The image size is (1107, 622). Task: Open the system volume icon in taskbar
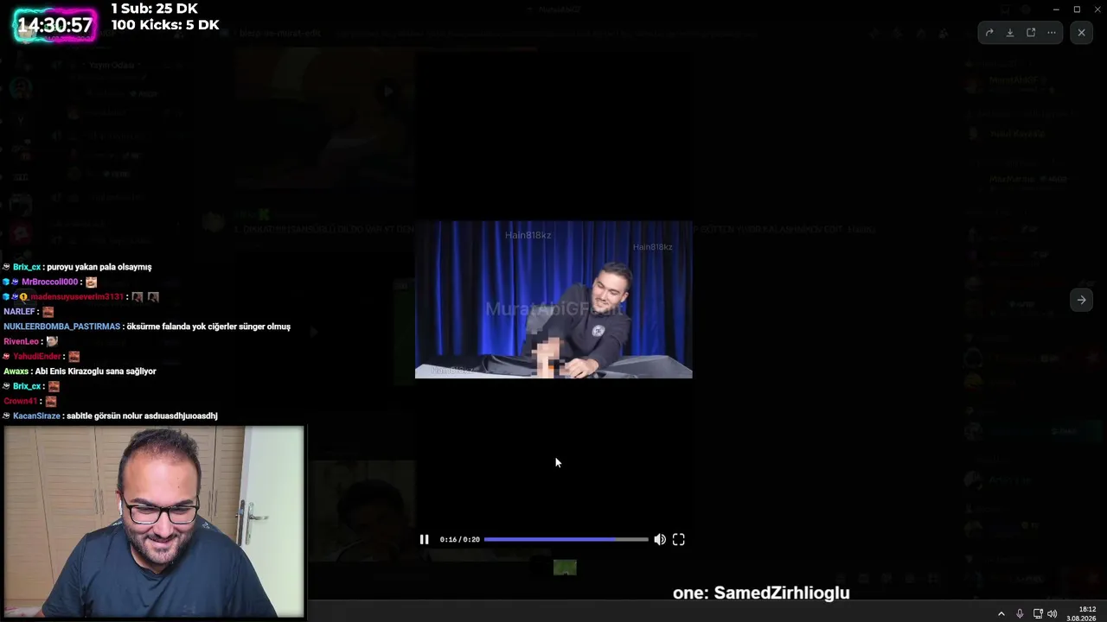click(x=1053, y=614)
